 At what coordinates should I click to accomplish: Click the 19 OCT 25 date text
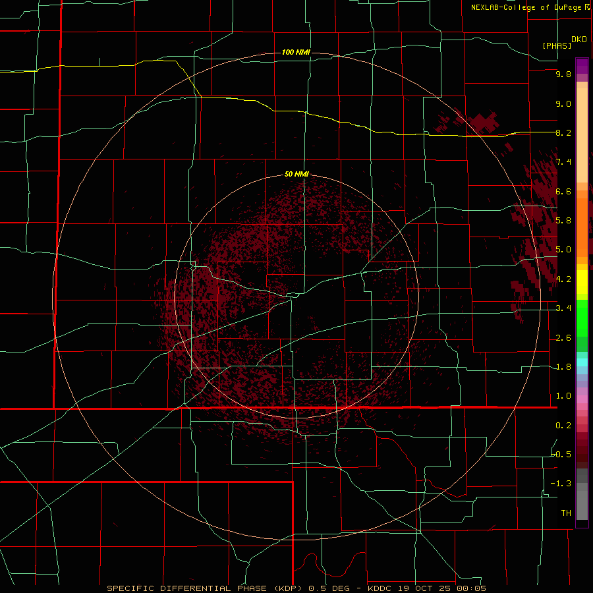click(424, 588)
